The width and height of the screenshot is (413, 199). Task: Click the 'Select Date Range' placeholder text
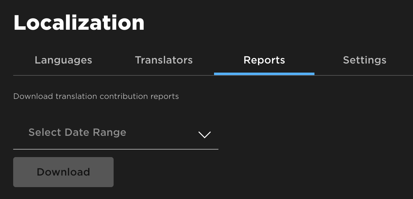pos(77,132)
